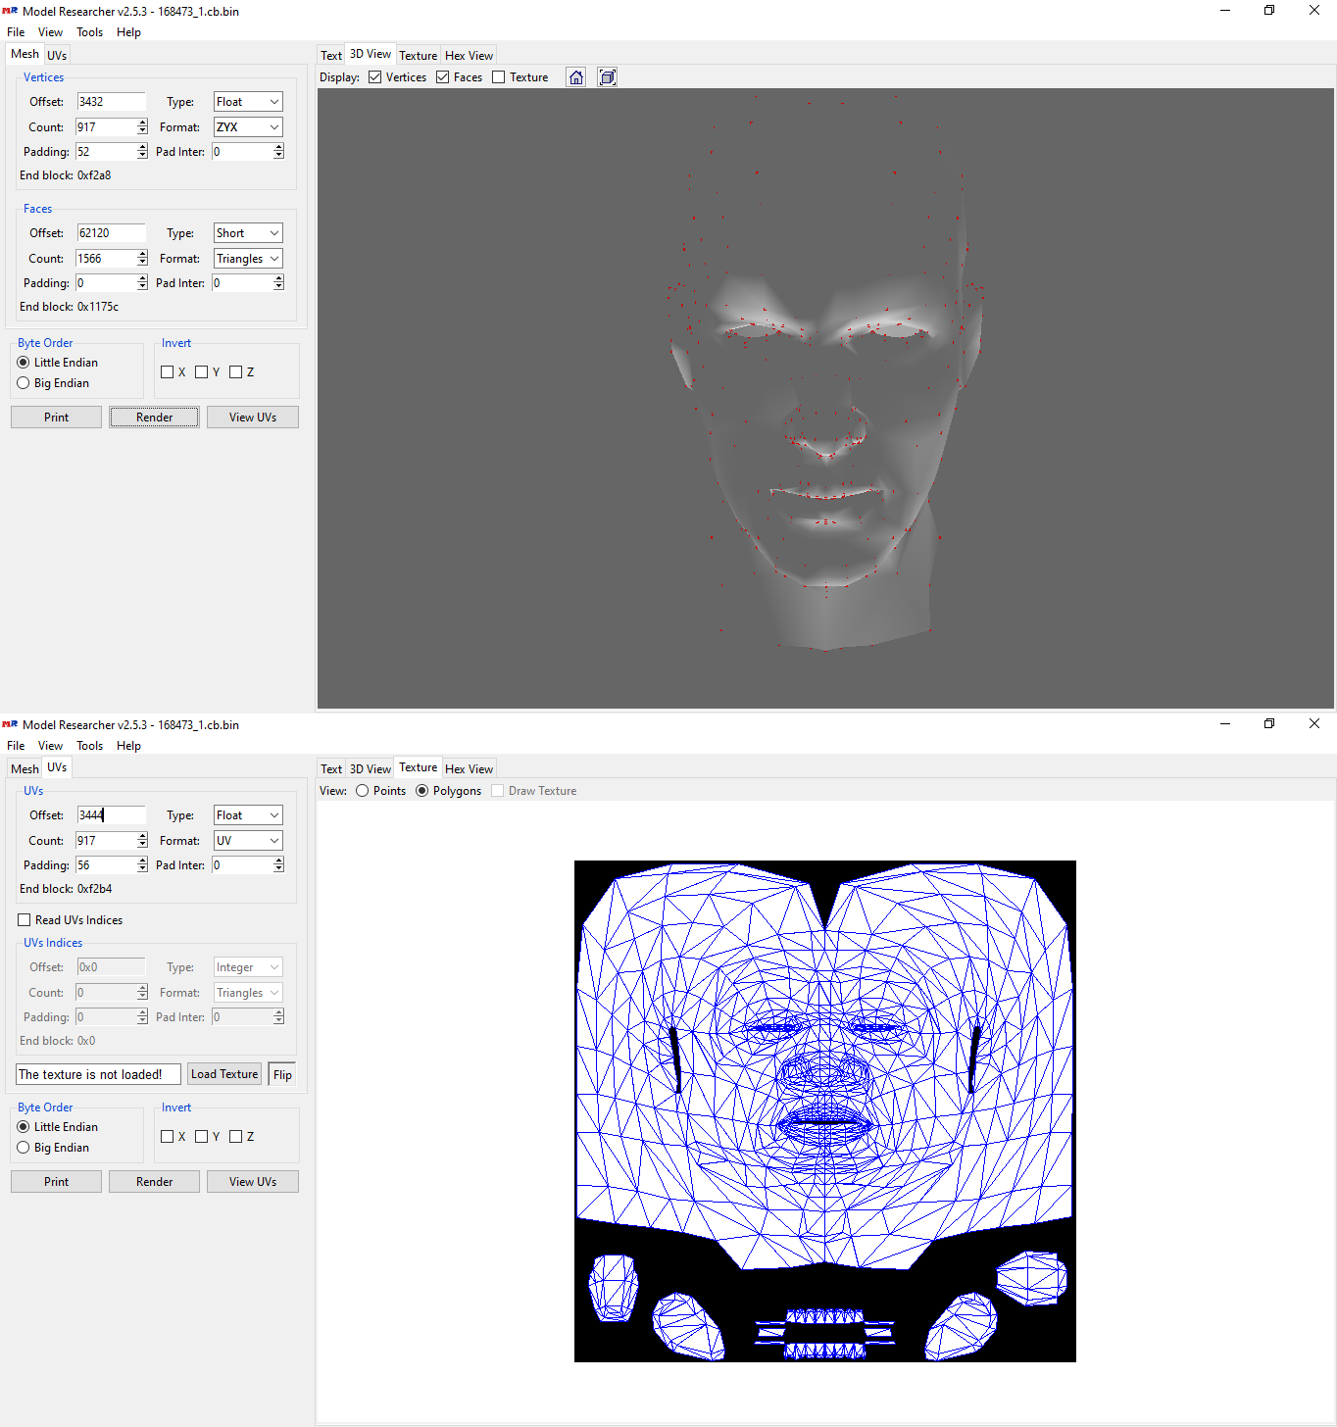Select Big Endian in the top window
Screen dimensions: 1337x1427
[24, 383]
